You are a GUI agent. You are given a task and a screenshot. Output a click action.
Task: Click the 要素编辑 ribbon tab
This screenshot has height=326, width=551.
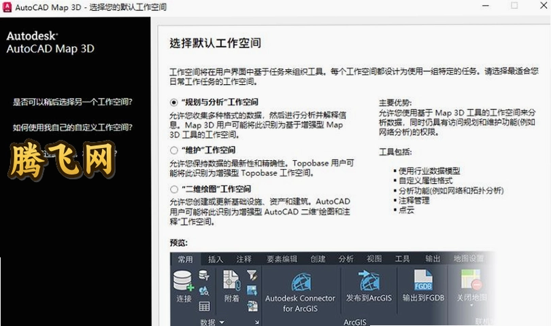tap(282, 259)
